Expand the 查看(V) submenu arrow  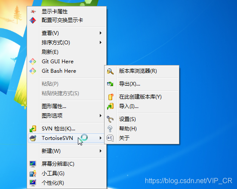click(101, 33)
